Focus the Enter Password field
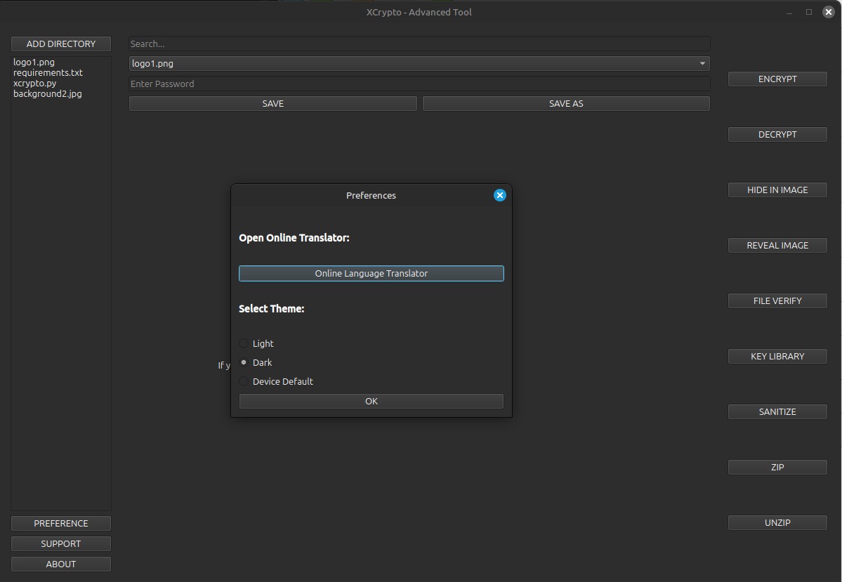Viewport: 842px width, 582px height. tap(419, 84)
